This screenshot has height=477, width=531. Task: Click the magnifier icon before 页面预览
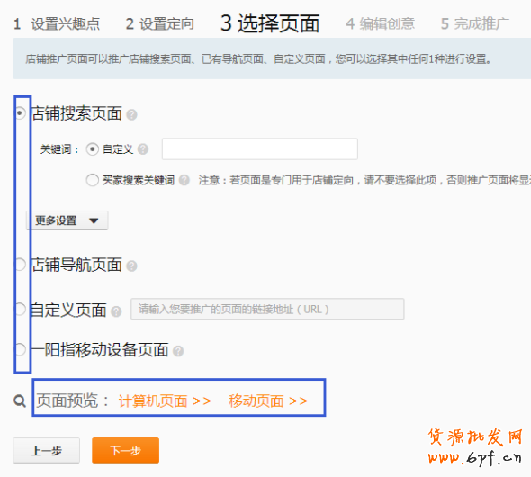point(20,401)
